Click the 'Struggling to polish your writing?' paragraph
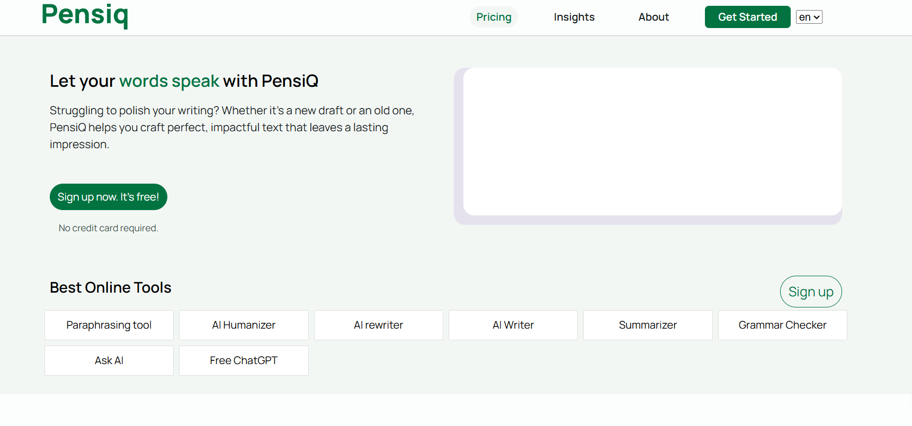Image resolution: width=912 pixels, height=426 pixels. (x=232, y=128)
